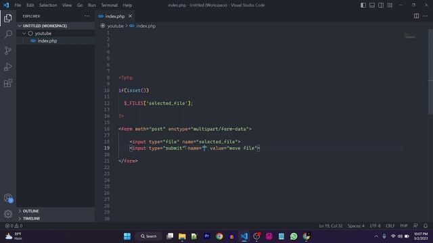Toggle the bottom panel layout icon
Image resolution: width=433 pixels, height=243 pixels.
[372, 5]
